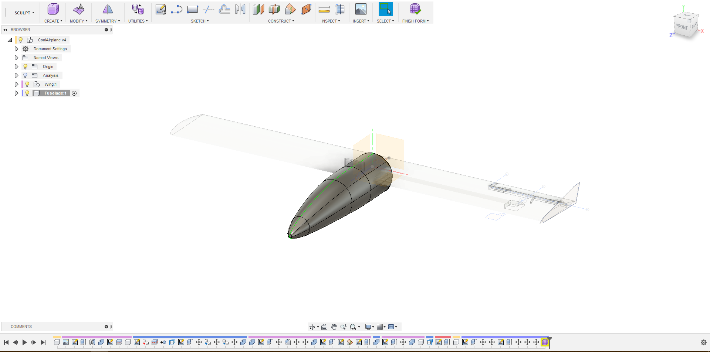Image resolution: width=710 pixels, height=352 pixels.
Task: Click the Window Select icon
Action: pos(385,9)
